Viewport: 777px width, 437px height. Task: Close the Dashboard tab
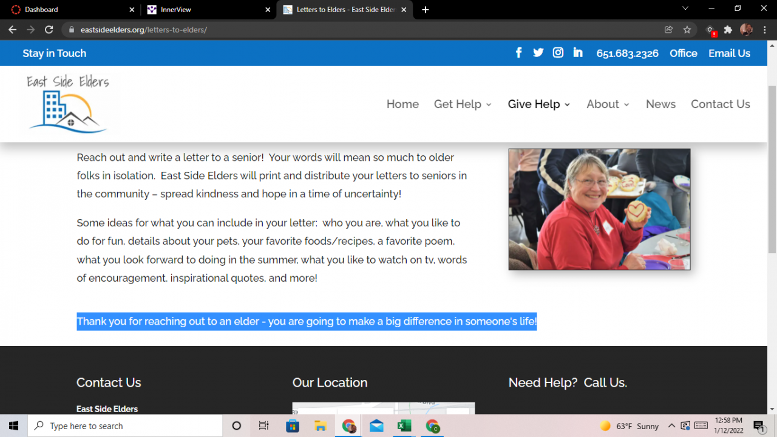point(132,10)
